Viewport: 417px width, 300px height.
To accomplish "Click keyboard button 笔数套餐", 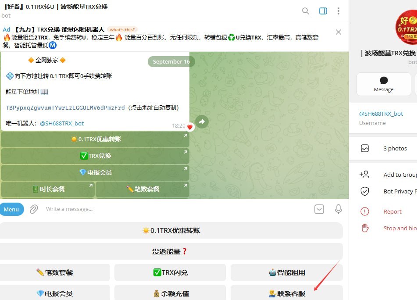I will tap(55, 272).
